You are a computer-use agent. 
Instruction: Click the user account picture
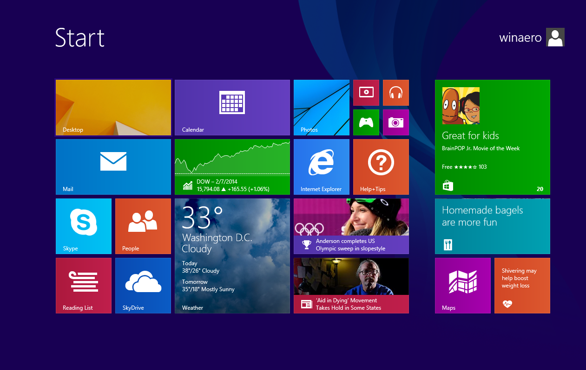[555, 37]
